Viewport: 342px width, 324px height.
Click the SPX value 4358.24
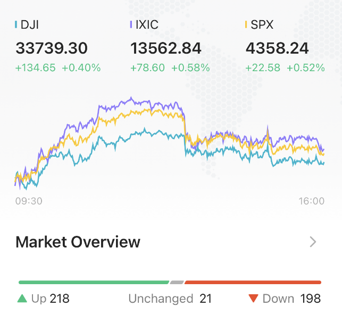coord(277,48)
